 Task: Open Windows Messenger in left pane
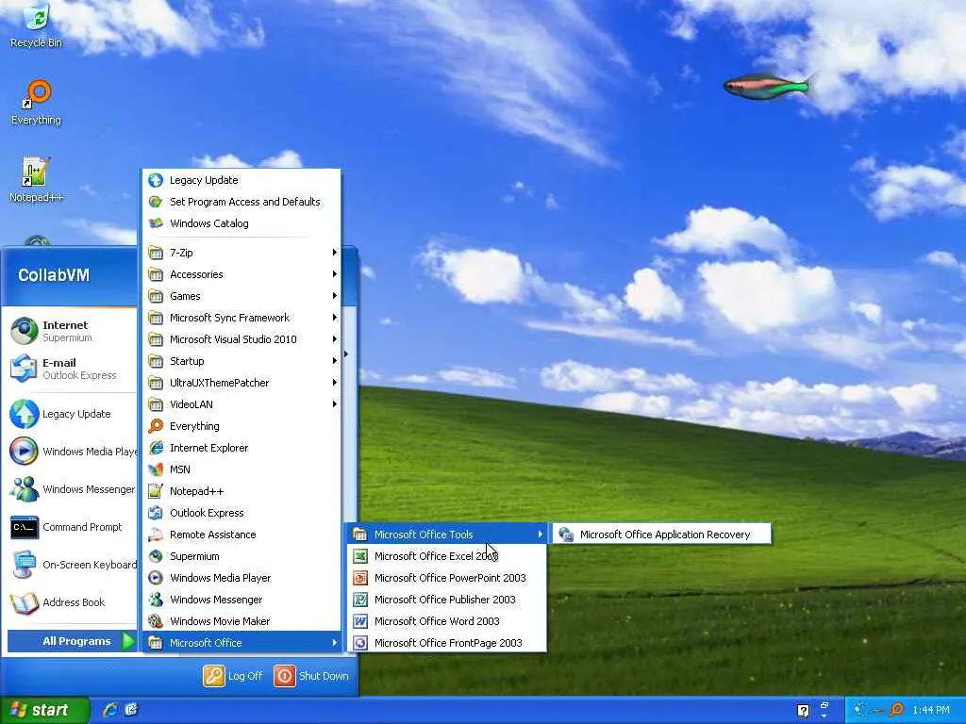click(x=71, y=489)
